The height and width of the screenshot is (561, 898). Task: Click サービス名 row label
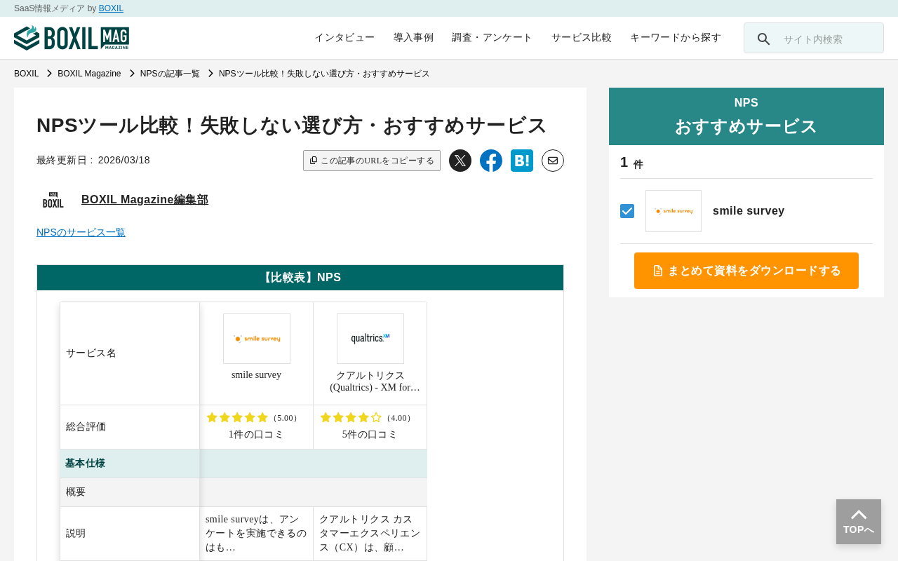[91, 353]
